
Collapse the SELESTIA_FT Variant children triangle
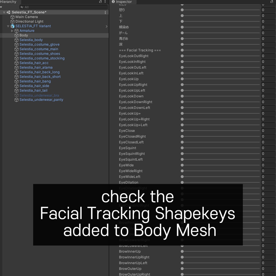8,26
